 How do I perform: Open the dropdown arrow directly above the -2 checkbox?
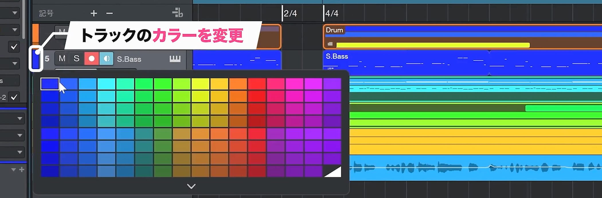14,63
